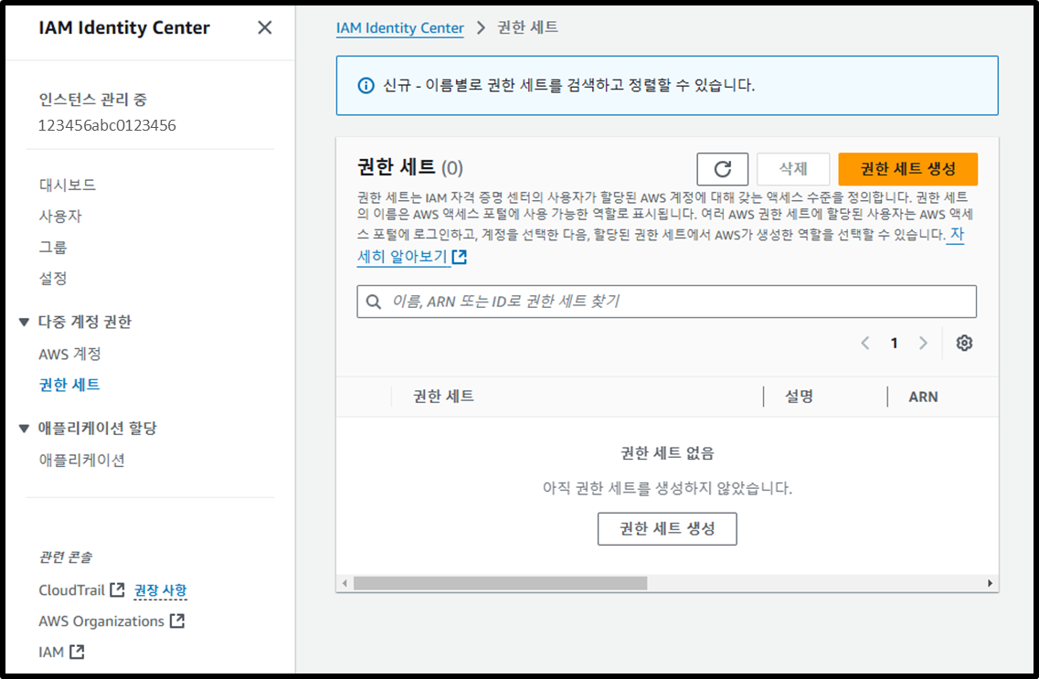Close the IAM Identity Center side panel
This screenshot has height=679, width=1039.
click(x=264, y=27)
